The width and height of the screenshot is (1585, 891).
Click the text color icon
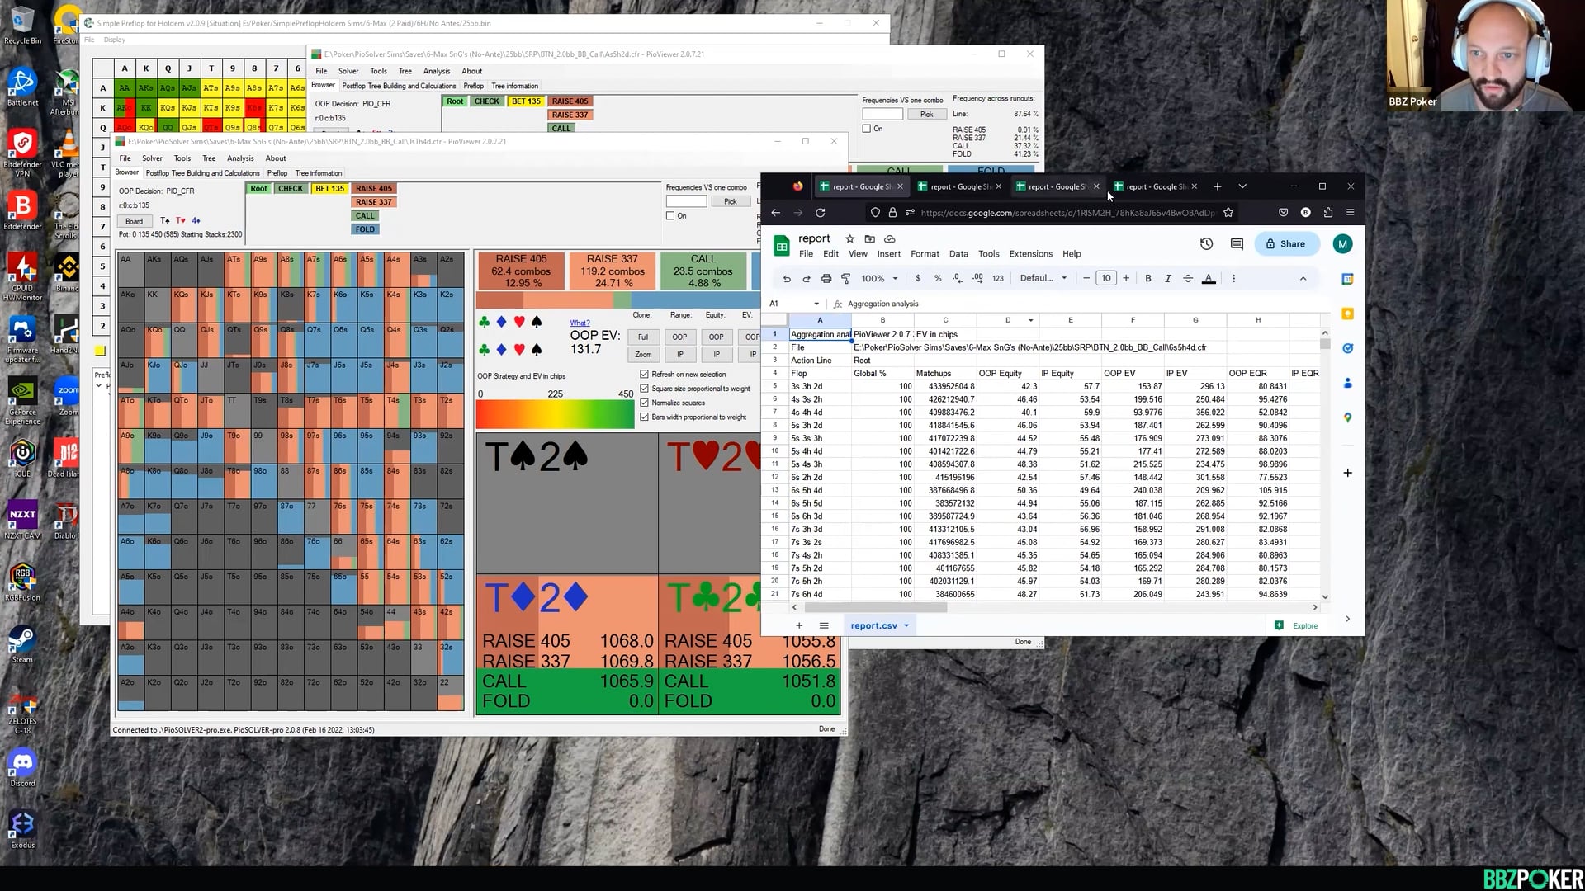1209,279
